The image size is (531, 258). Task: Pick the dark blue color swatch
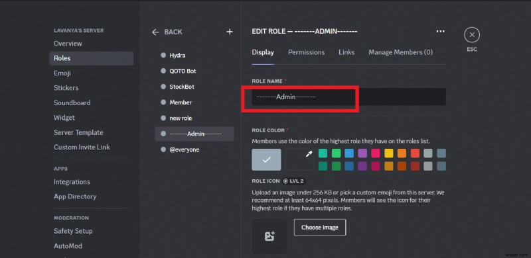349,166
